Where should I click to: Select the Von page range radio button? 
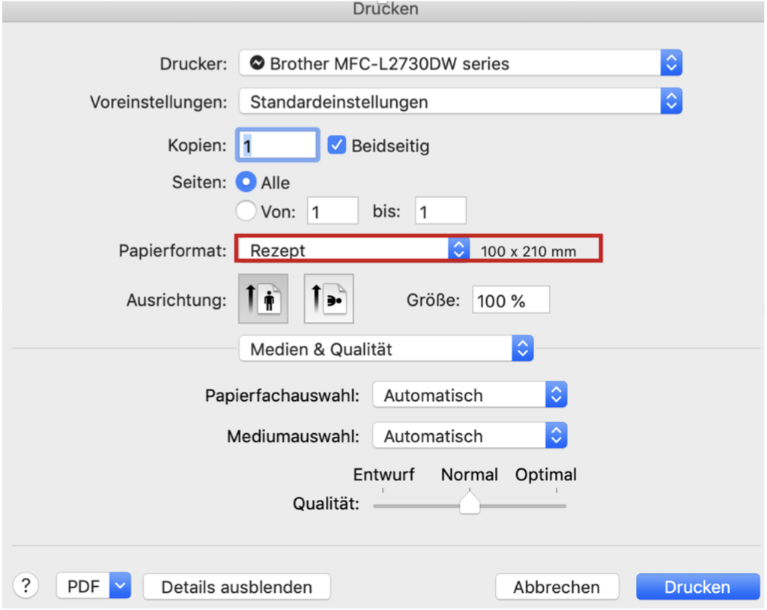coord(246,211)
